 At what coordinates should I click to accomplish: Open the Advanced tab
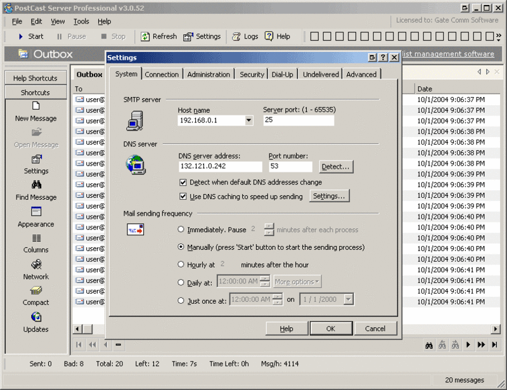click(361, 74)
